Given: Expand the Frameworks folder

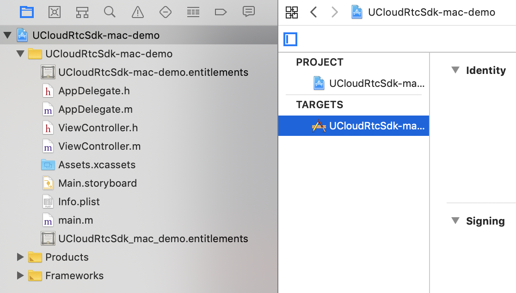Looking at the screenshot, I should click(x=20, y=275).
